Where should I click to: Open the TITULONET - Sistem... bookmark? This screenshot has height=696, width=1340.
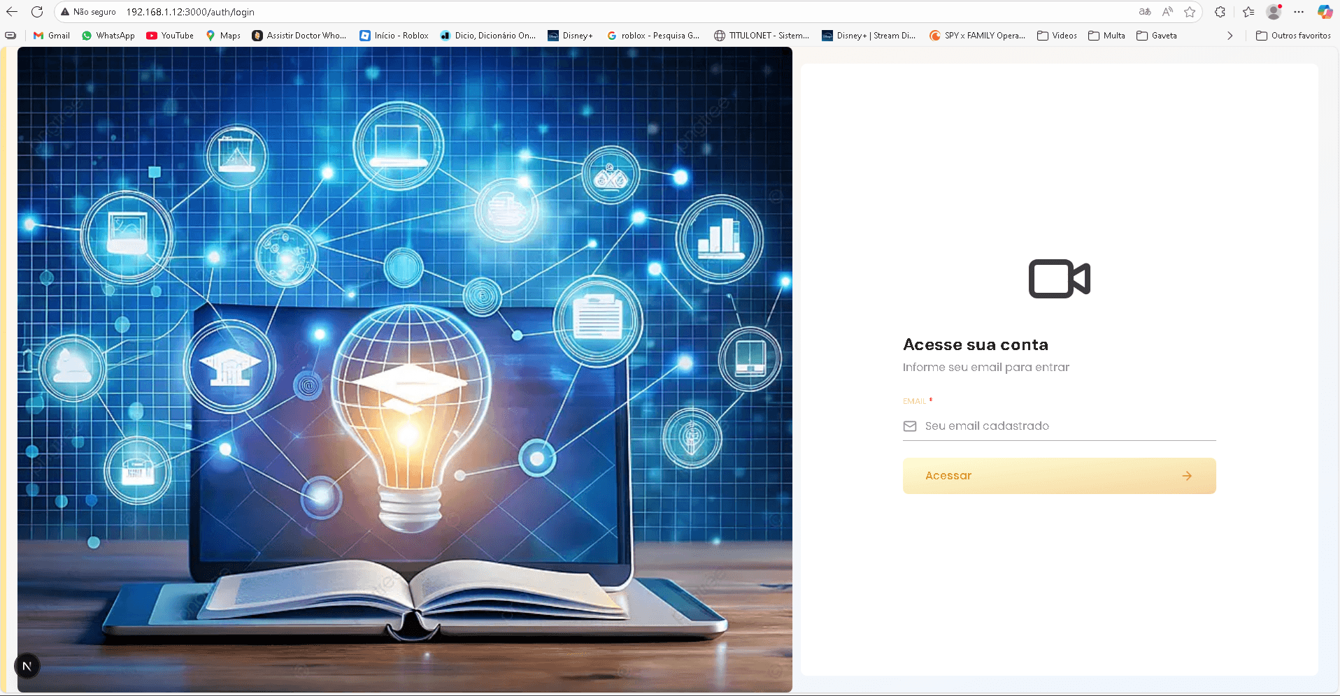click(760, 36)
